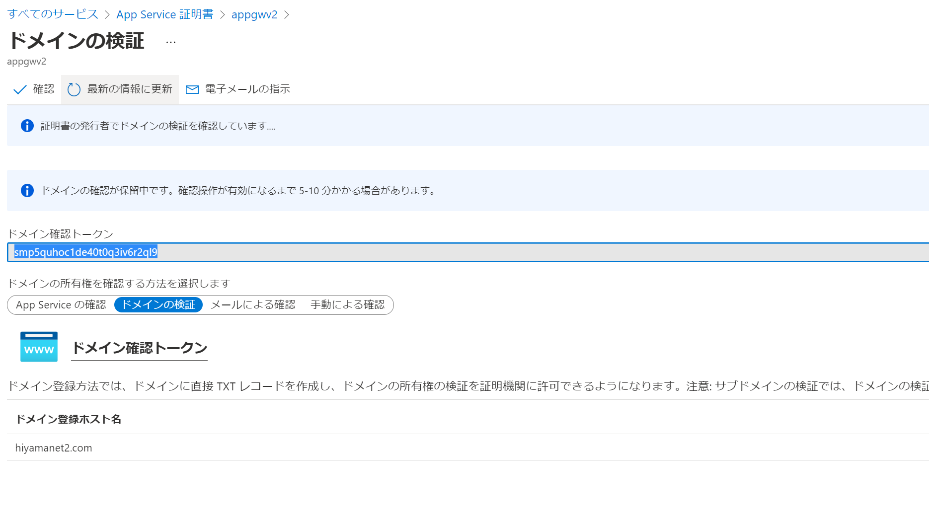Open App Service 証明書 breadcrumb link
929x522 pixels.
pyautogui.click(x=165, y=14)
